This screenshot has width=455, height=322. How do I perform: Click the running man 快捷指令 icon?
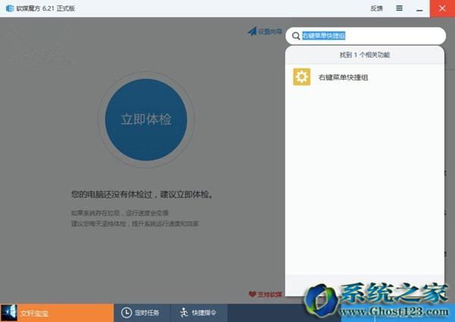184,313
